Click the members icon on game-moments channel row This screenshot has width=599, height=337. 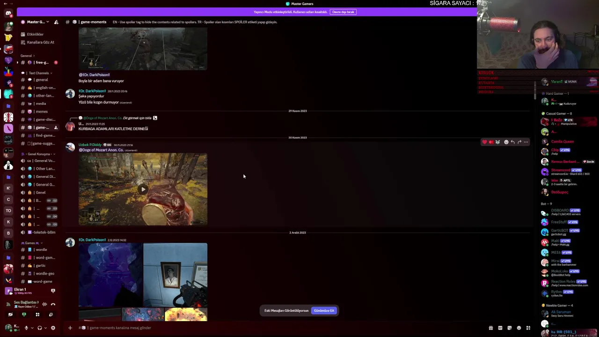56,127
